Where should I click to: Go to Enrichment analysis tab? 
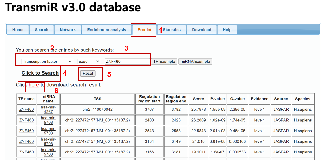[x=107, y=30]
